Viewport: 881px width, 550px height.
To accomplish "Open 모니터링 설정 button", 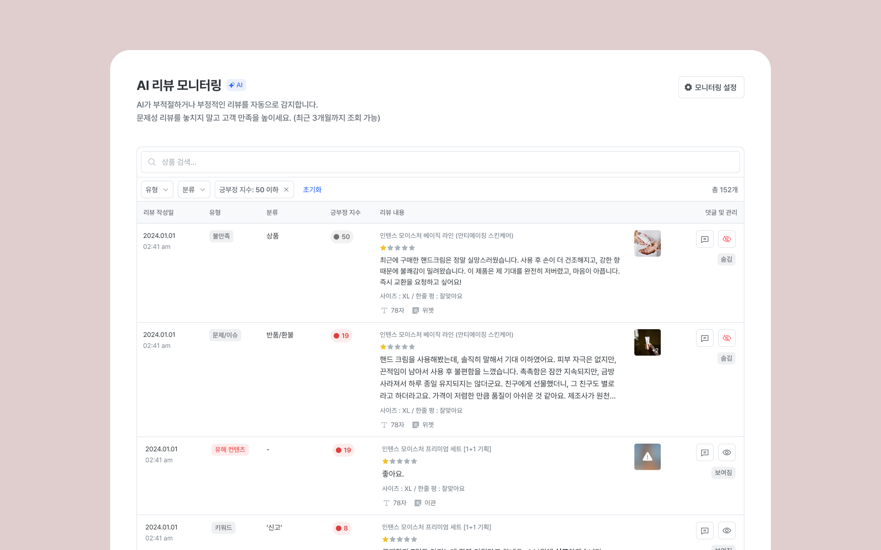I will 711,87.
